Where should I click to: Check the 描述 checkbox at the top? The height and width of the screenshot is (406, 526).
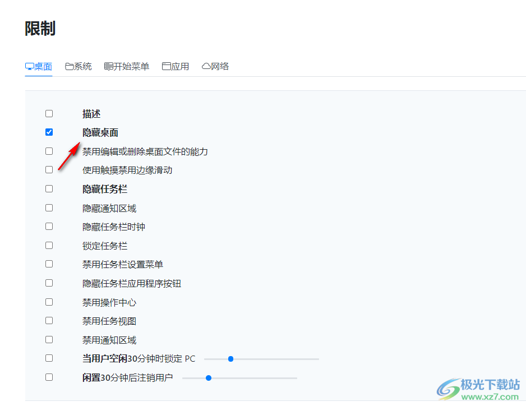pyautogui.click(x=49, y=113)
